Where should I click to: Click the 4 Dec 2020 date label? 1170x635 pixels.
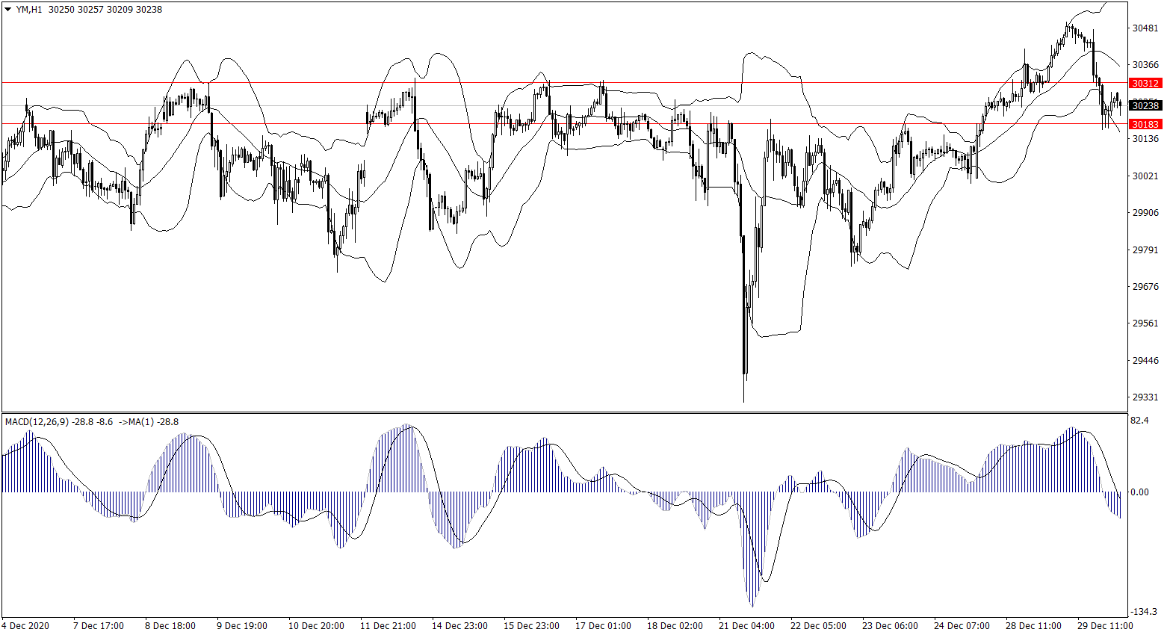(x=26, y=626)
